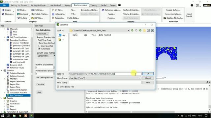Click the Filter button
The image size is (211, 118).
coord(148,83)
